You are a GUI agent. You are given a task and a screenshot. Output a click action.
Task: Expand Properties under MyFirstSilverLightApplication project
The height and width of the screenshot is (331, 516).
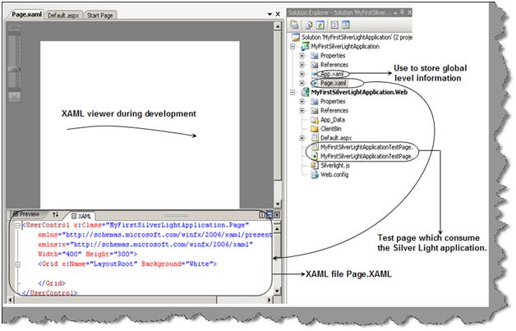coord(302,56)
